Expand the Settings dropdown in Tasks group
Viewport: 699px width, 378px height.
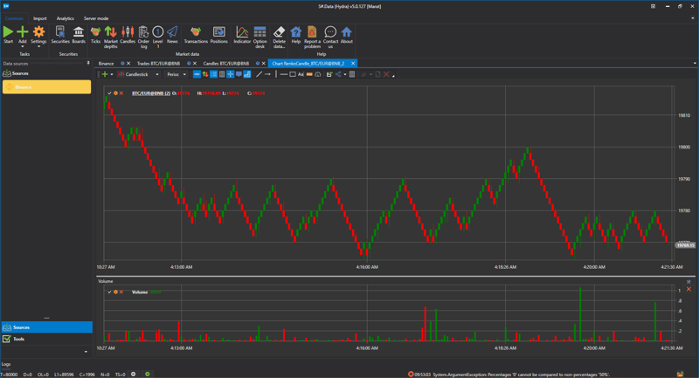(38, 46)
